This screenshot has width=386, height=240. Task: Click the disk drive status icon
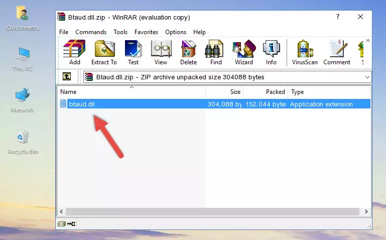point(62,224)
